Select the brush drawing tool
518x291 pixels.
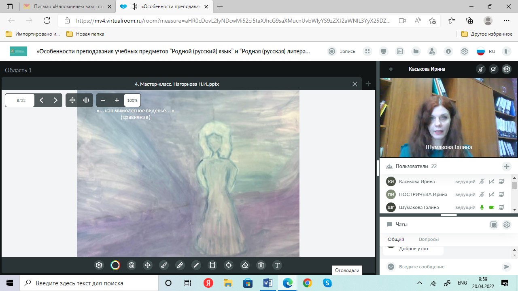[164, 265]
